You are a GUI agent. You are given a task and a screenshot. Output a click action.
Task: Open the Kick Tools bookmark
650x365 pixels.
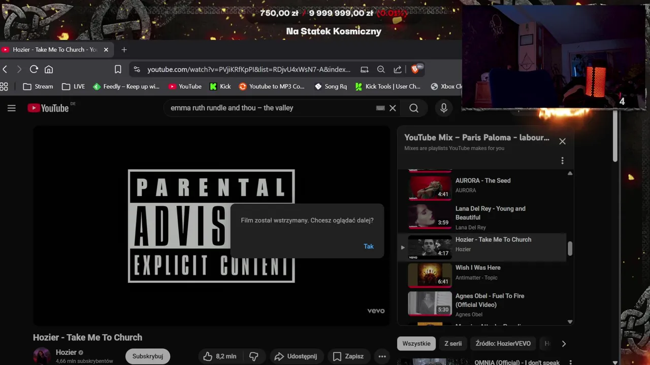pos(388,87)
